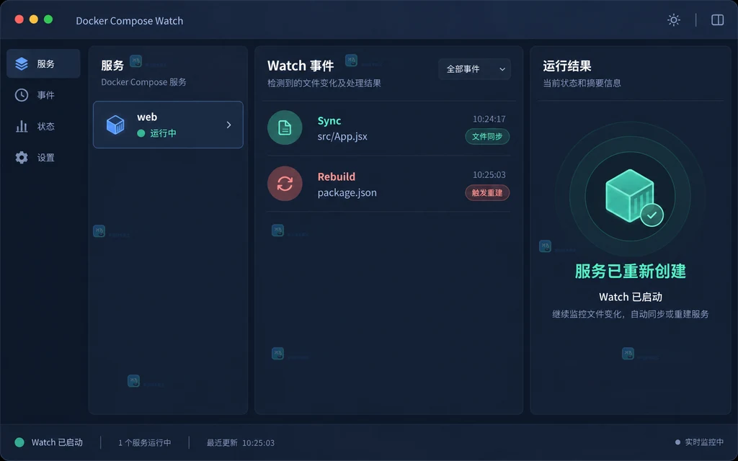738x461 pixels.
Task: Click the clock icon beside 事件
Action: [x=22, y=95]
